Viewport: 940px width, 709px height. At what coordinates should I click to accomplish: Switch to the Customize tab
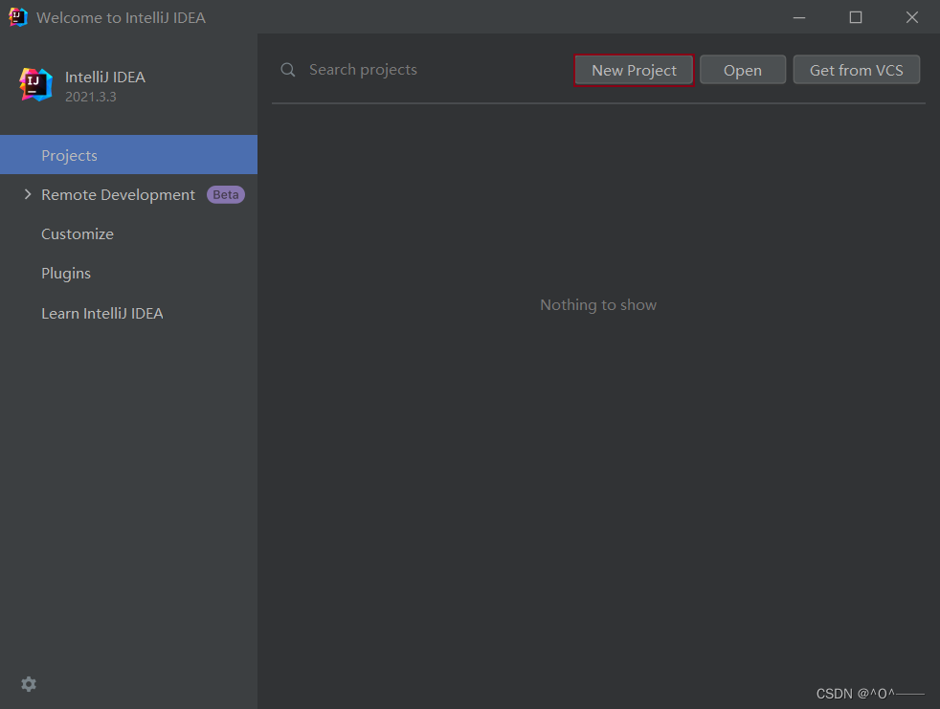point(128,233)
